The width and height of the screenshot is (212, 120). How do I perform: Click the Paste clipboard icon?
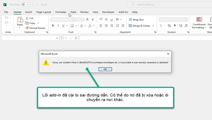(x=20, y=20)
